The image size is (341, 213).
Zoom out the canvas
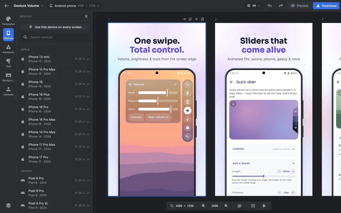tap(203, 206)
